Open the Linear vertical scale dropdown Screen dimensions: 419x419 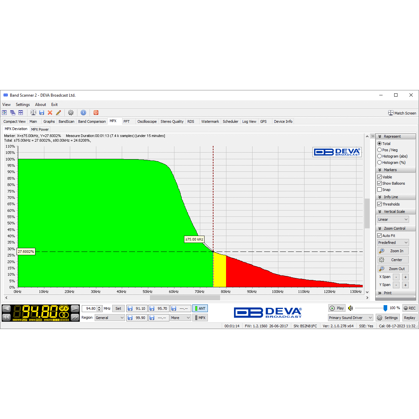393,219
